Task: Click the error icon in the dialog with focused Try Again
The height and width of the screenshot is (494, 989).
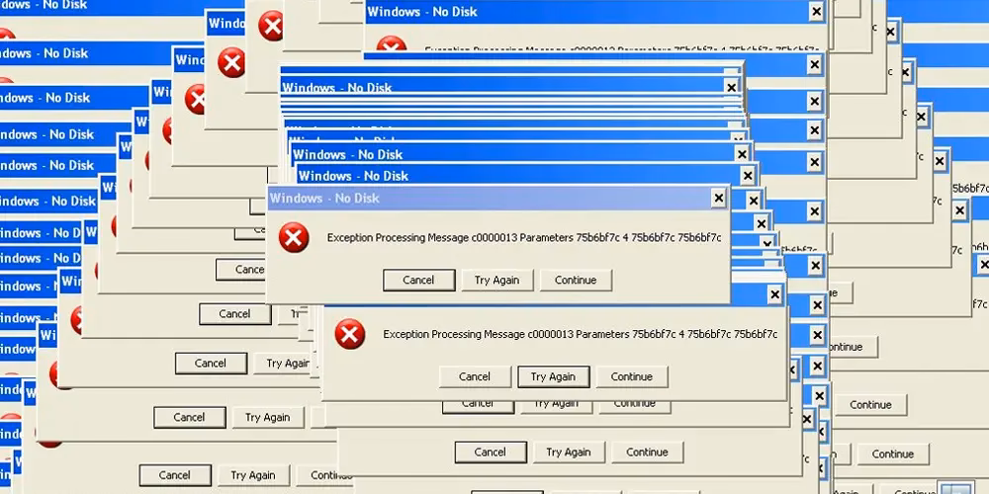Action: 350,334
